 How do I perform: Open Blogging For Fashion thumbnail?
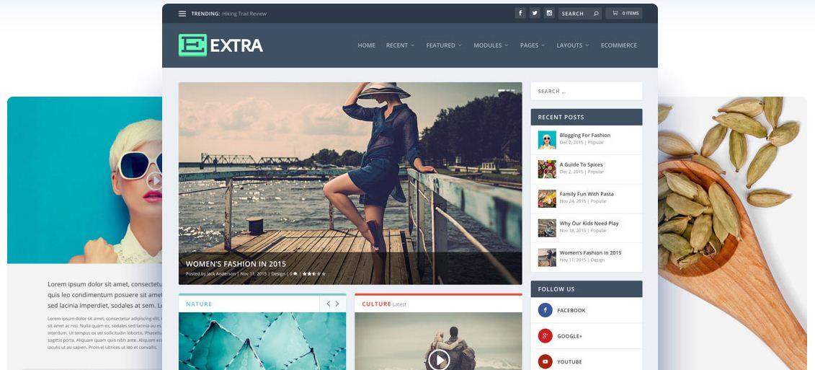(547, 139)
